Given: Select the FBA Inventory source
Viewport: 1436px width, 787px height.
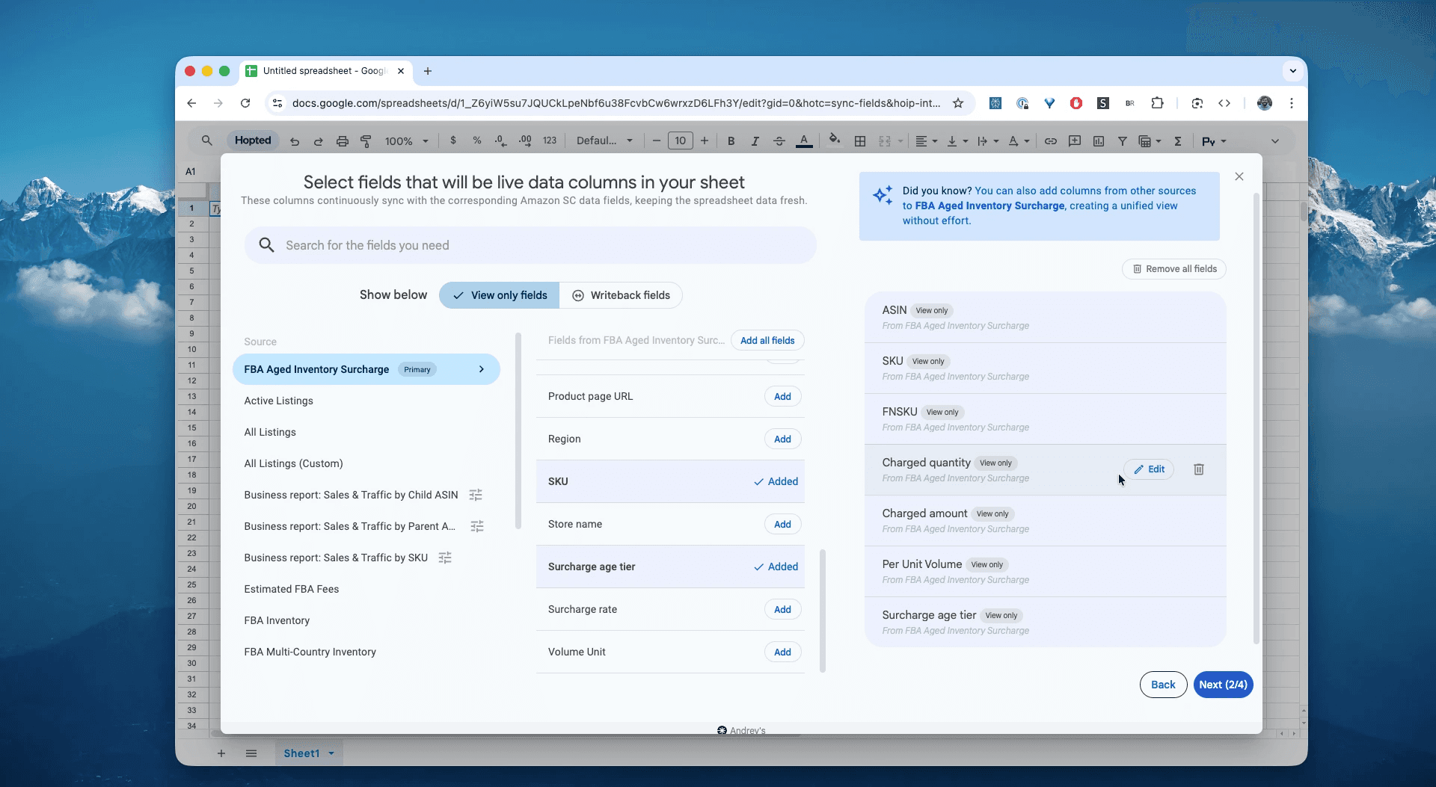Looking at the screenshot, I should click(277, 620).
